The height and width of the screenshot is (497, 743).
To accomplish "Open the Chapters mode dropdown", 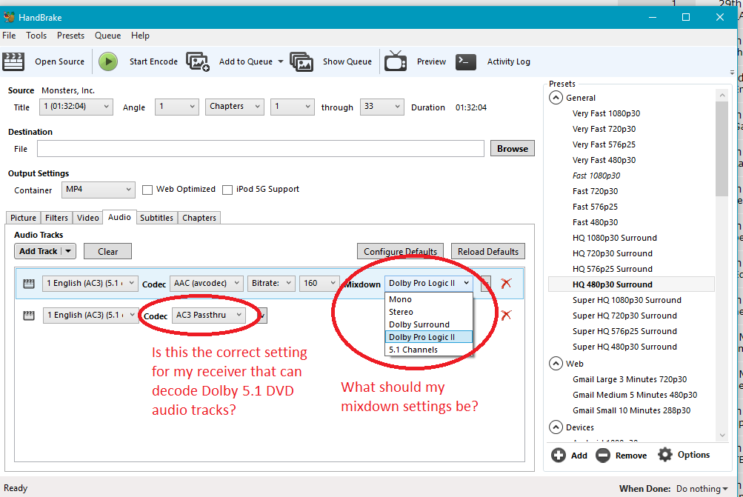I will 235,107.
